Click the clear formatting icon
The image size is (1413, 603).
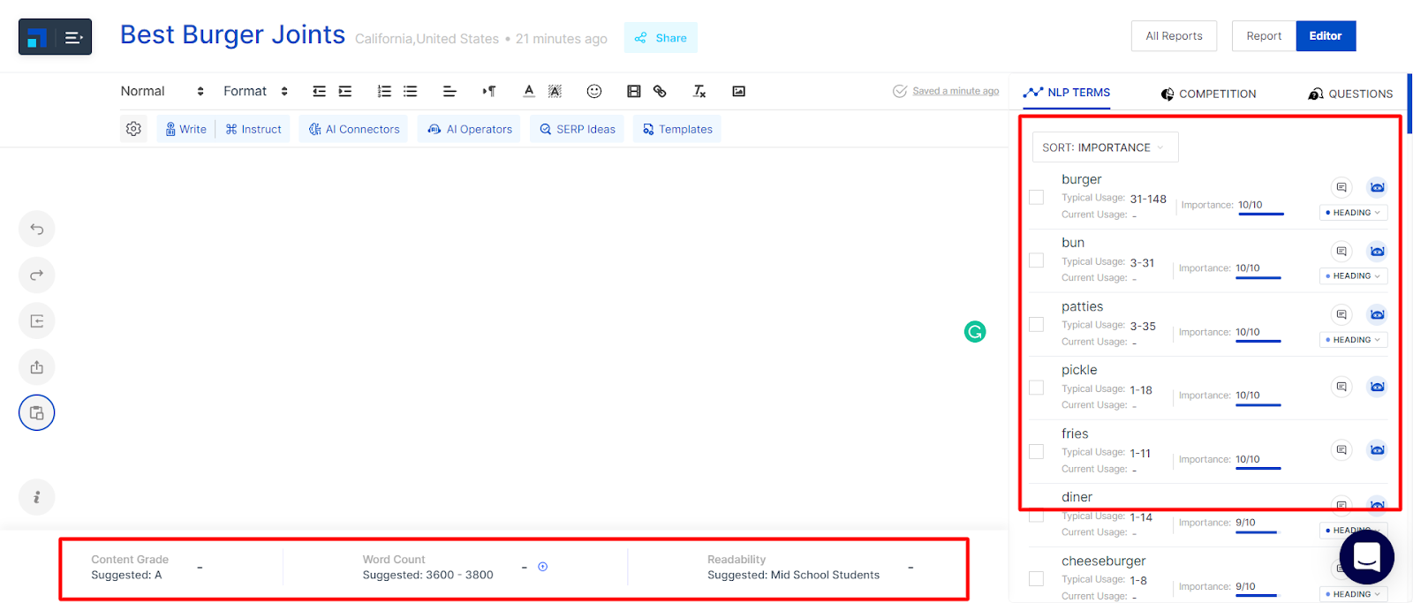(x=699, y=91)
